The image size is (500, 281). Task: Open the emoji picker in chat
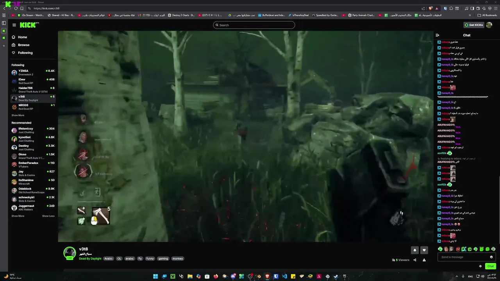(491, 257)
